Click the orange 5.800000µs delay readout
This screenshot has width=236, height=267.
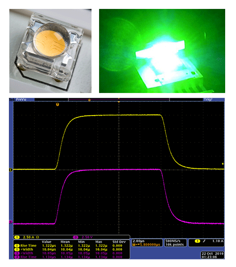coord(146,245)
